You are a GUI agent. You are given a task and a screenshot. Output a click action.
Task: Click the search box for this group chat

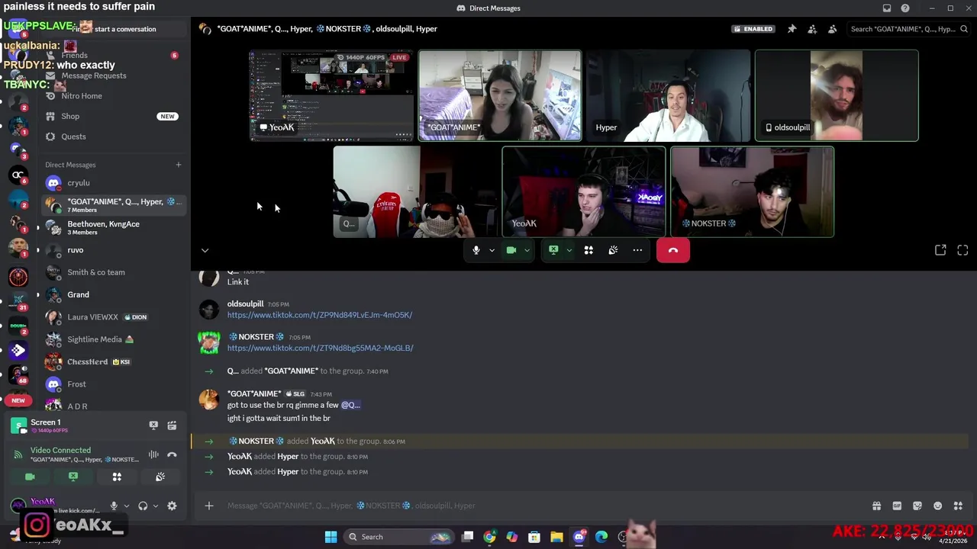pos(908,29)
